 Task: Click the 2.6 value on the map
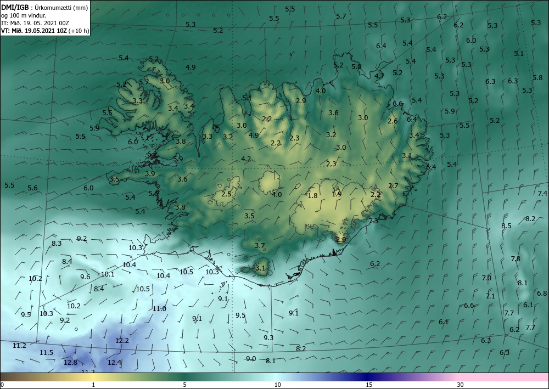click(x=393, y=121)
